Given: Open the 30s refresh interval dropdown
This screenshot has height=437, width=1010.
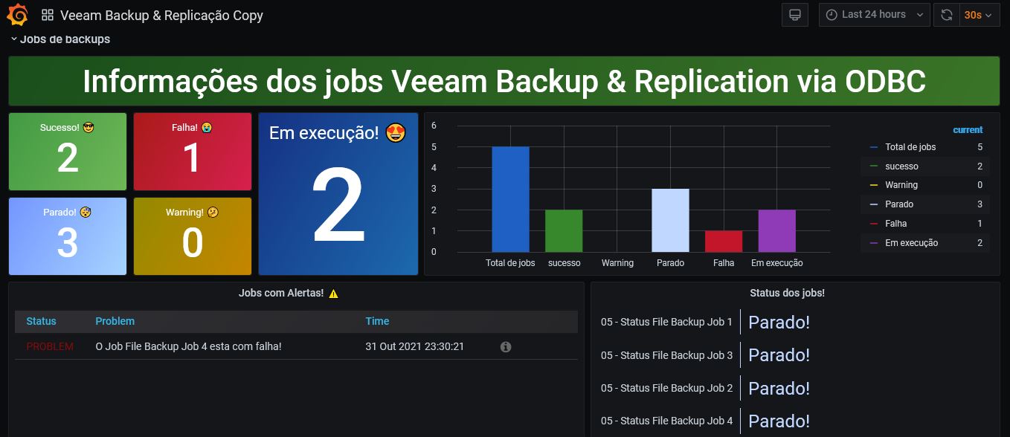Looking at the screenshot, I should (979, 15).
